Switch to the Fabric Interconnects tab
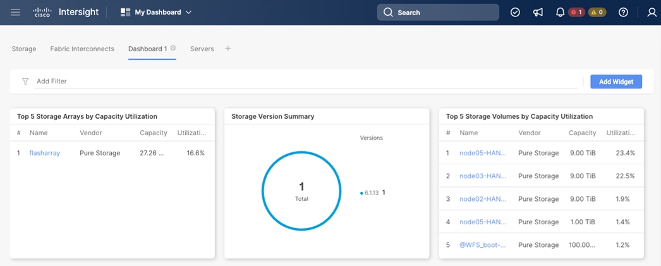This screenshot has height=266, width=661. [82, 49]
